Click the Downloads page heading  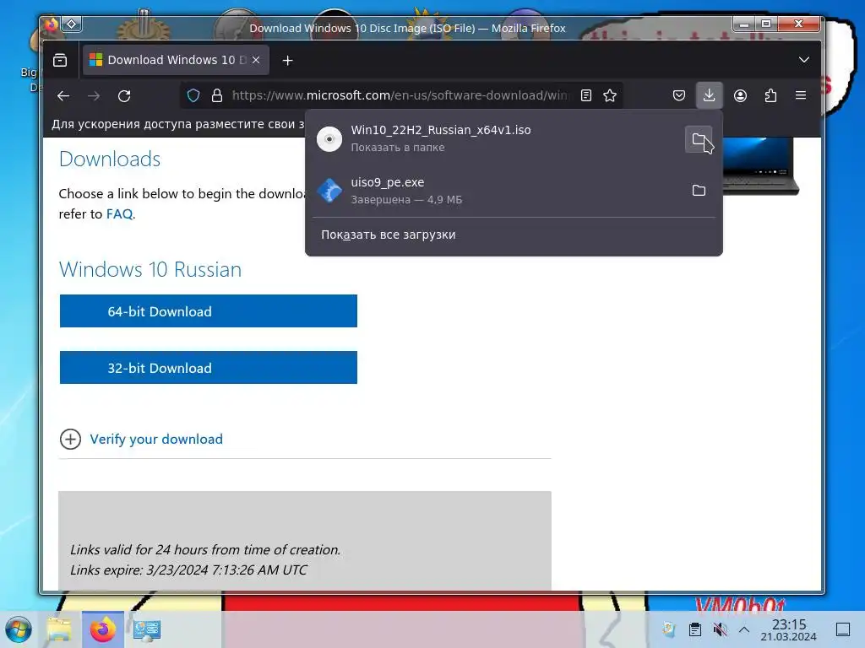pyautogui.click(x=110, y=159)
